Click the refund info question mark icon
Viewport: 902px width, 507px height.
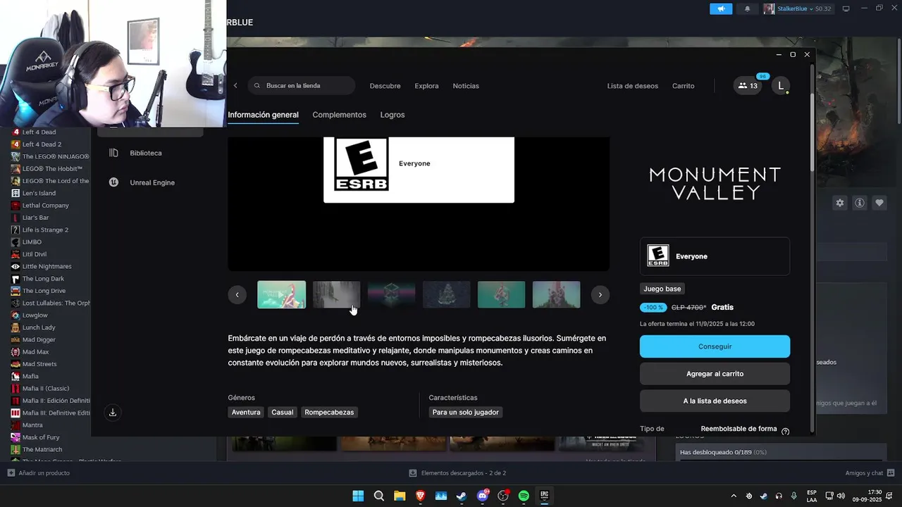coord(785,432)
